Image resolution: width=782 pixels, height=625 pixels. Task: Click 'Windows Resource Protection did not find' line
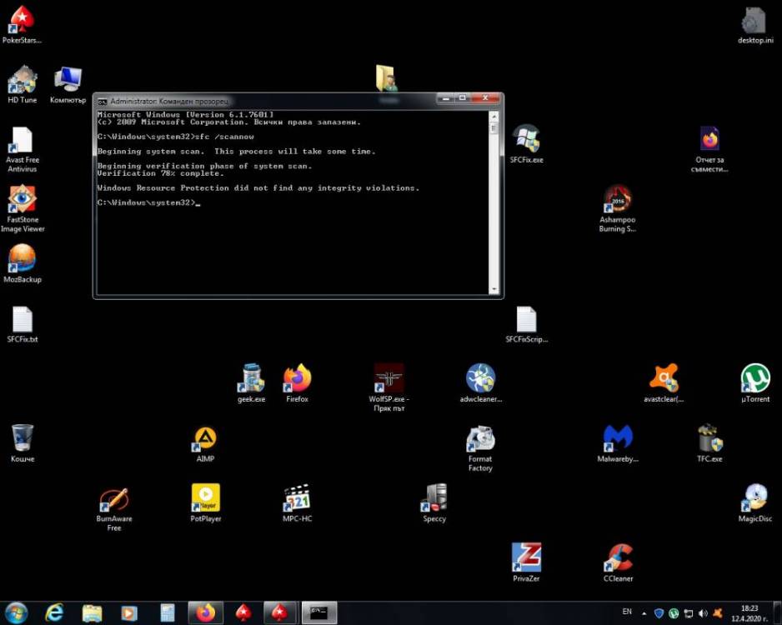coord(258,187)
